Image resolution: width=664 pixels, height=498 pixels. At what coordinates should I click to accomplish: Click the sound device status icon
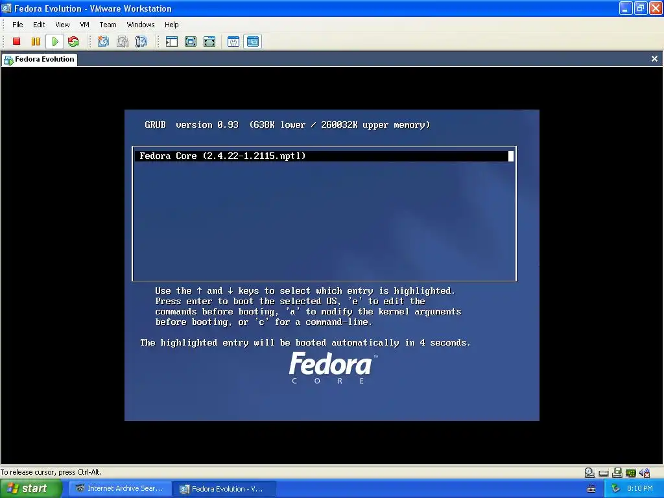click(x=645, y=473)
